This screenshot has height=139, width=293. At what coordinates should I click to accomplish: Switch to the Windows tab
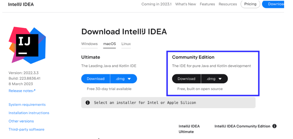89,44
